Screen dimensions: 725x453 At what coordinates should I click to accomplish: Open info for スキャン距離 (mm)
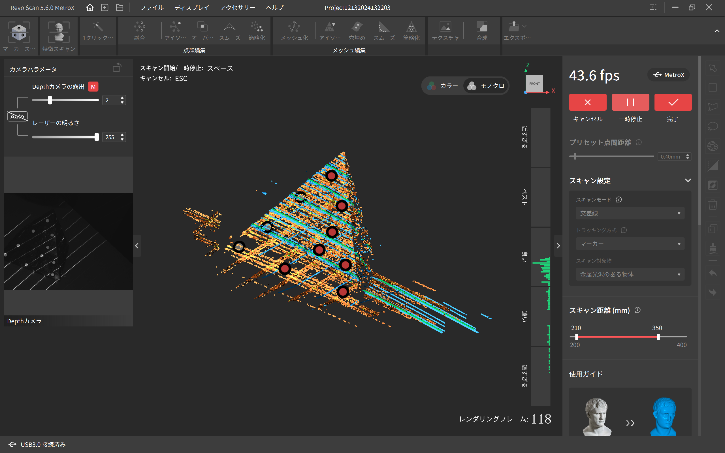(637, 310)
